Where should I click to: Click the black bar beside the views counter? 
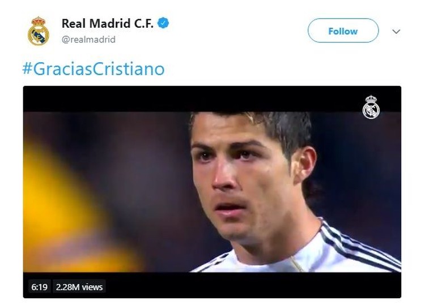pyautogui.click(x=252, y=286)
